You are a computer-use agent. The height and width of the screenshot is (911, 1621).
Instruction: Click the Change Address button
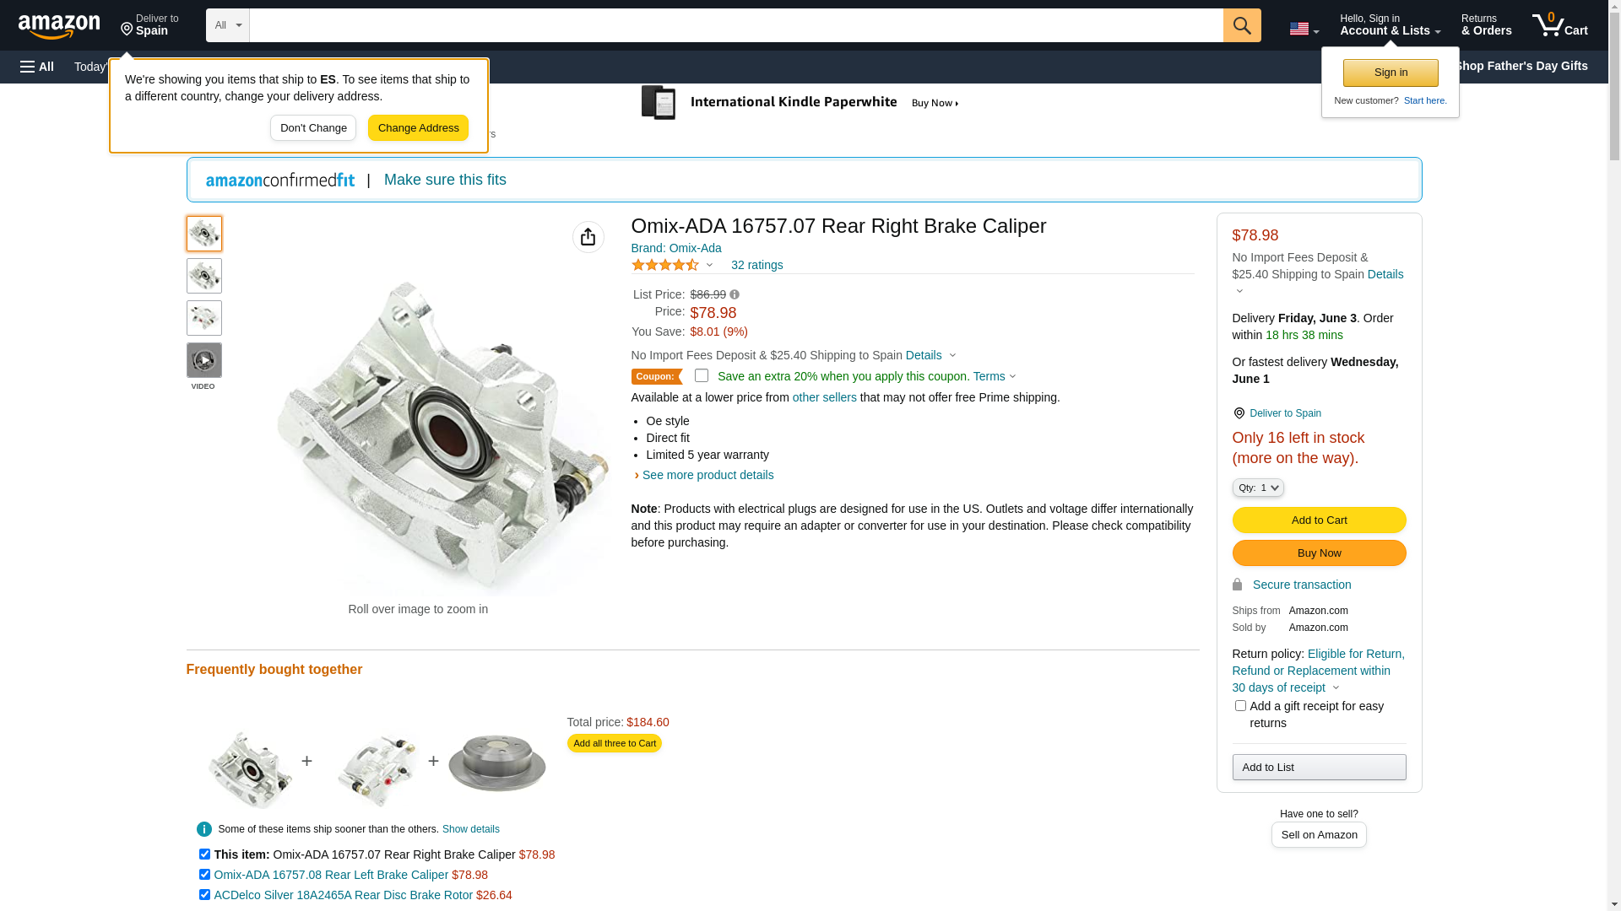[418, 128]
